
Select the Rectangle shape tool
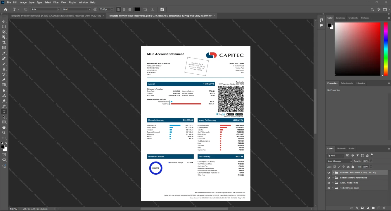click(4, 122)
